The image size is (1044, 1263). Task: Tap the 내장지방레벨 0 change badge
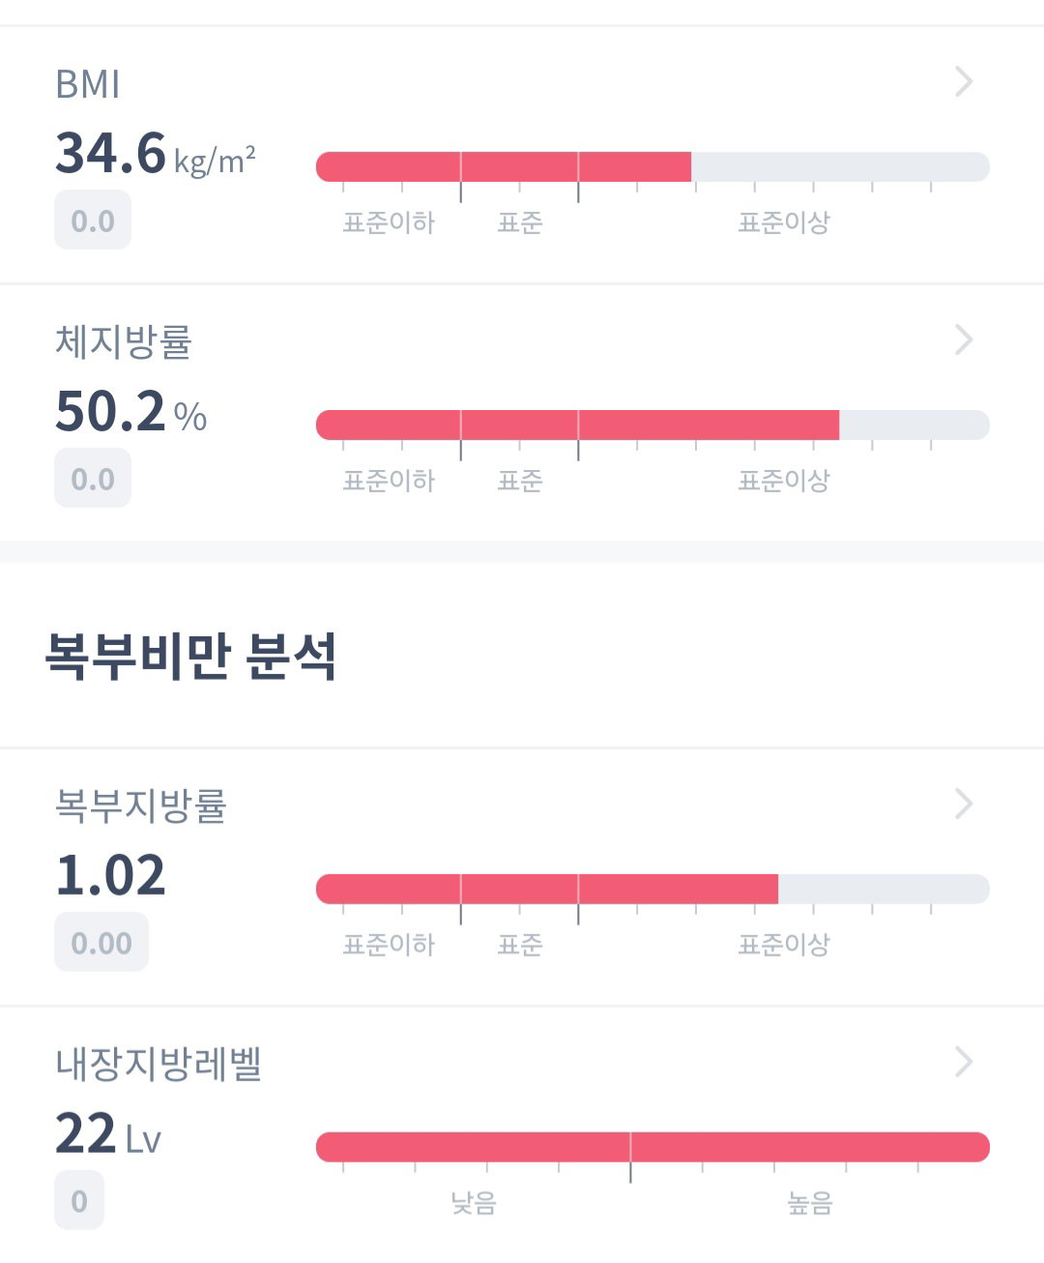pyautogui.click(x=79, y=1201)
